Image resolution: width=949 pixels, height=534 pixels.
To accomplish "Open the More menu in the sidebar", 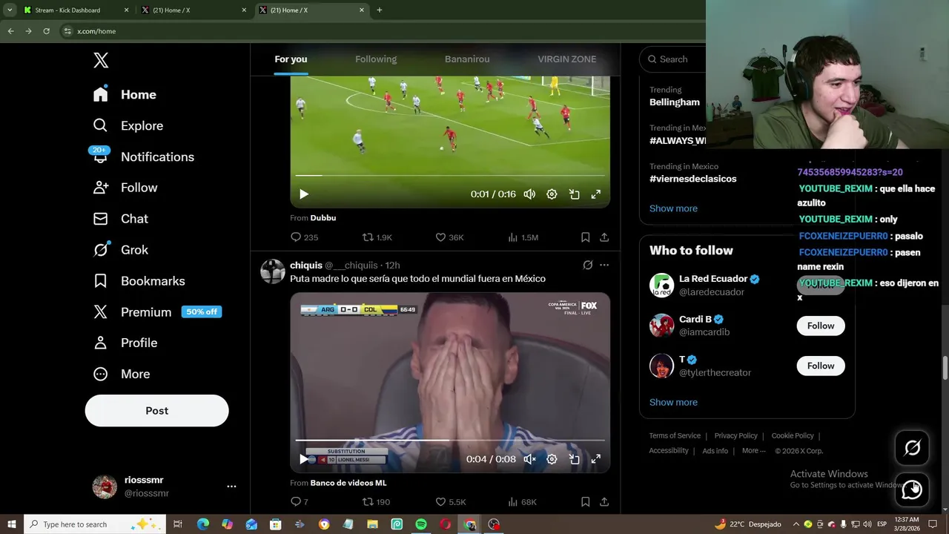I will tap(121, 374).
